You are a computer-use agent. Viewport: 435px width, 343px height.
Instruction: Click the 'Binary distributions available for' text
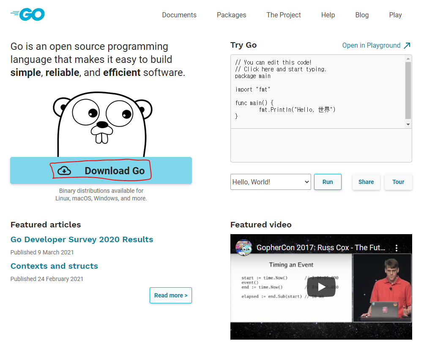point(101,191)
